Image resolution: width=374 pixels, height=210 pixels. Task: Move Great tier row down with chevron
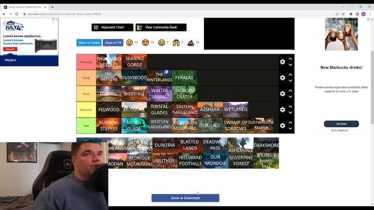[290, 80]
